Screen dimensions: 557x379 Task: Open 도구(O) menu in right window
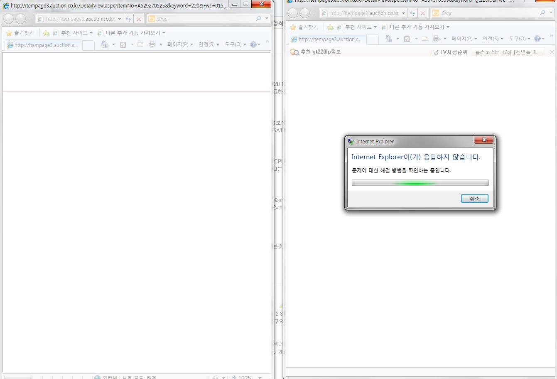pyautogui.click(x=520, y=39)
